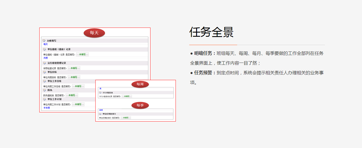Click the bold 明确任务 label
This screenshot has width=362, height=148.
(203, 53)
